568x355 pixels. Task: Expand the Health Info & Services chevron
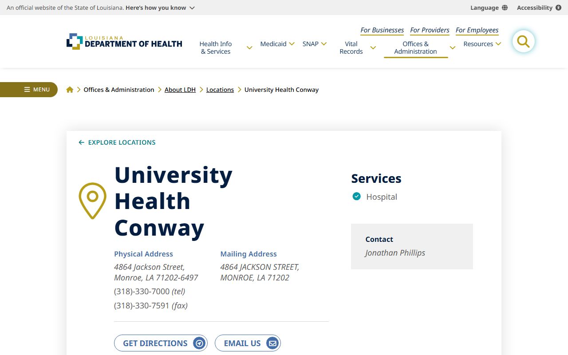click(249, 48)
